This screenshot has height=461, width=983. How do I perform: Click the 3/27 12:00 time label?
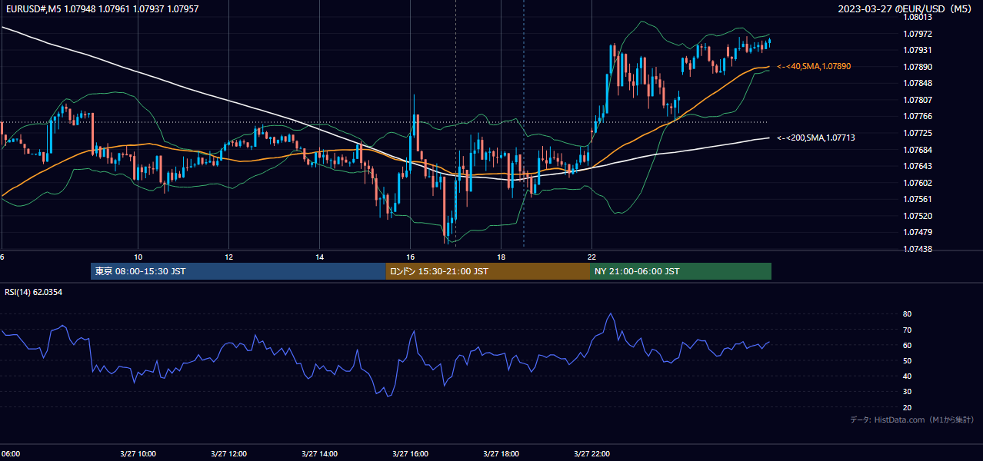(x=228, y=453)
